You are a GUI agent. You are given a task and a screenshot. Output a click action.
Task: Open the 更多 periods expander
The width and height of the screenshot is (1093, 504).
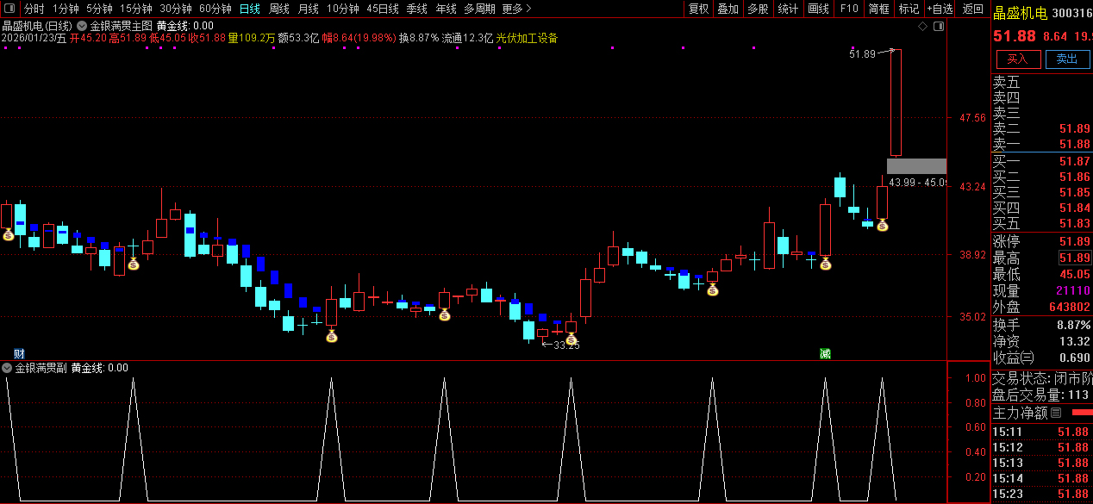(516, 9)
